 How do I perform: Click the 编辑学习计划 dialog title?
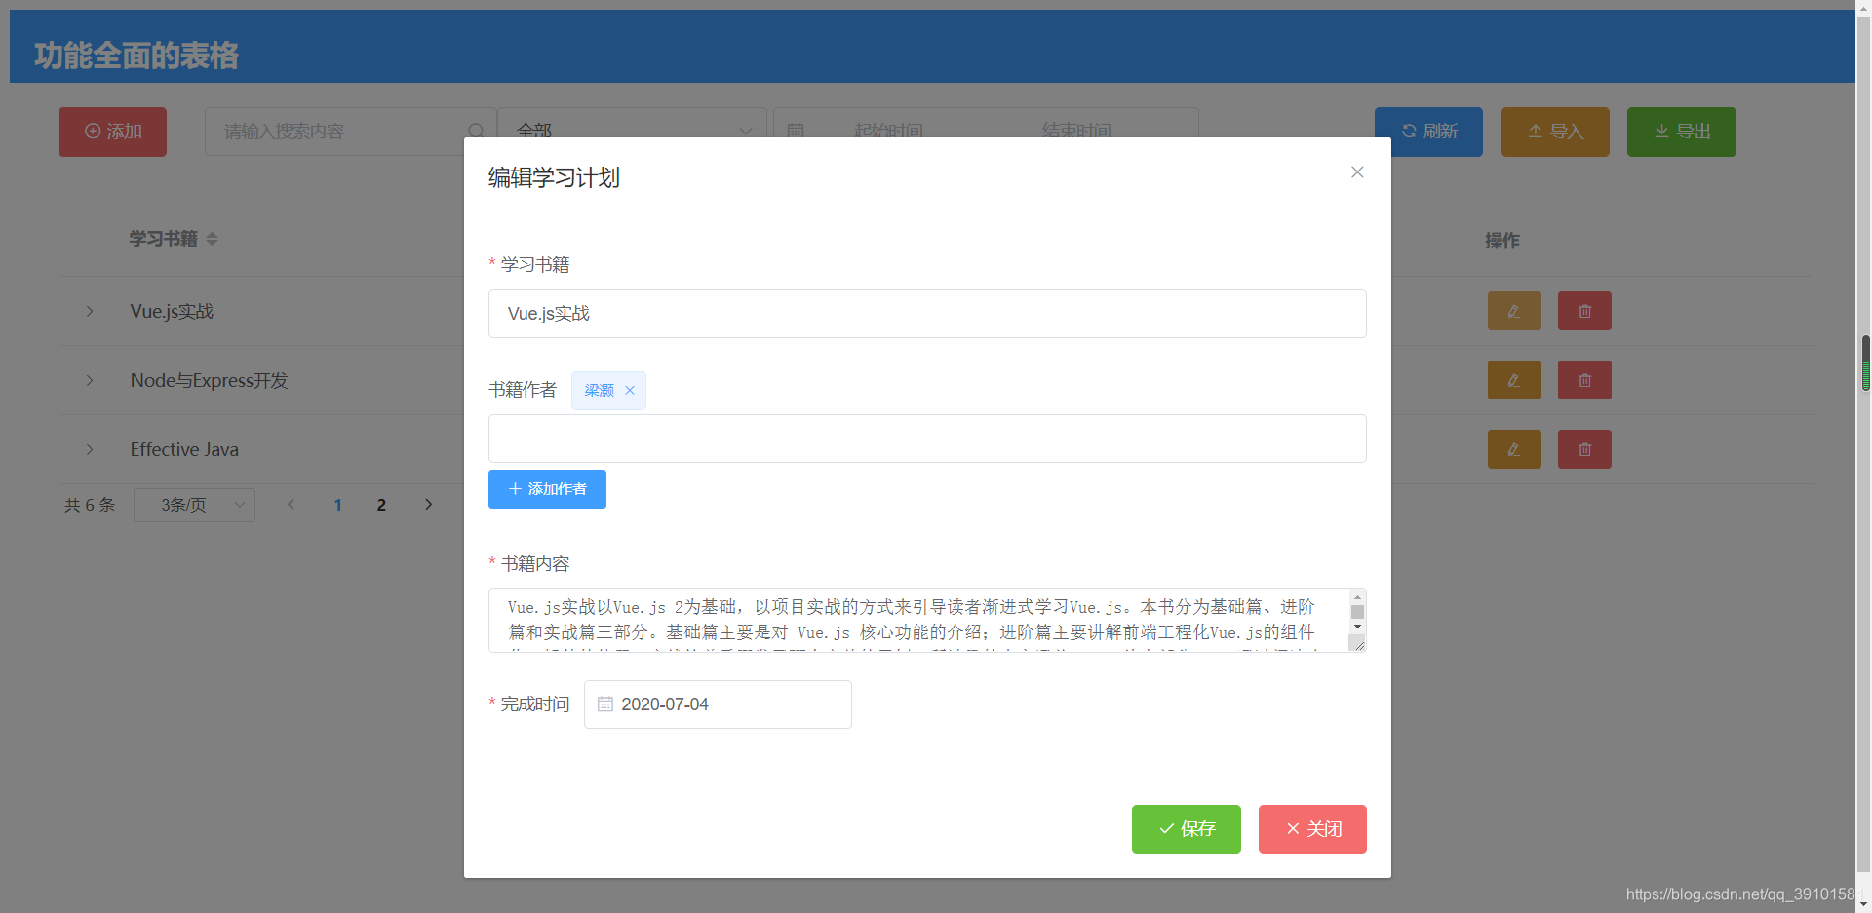point(554,177)
